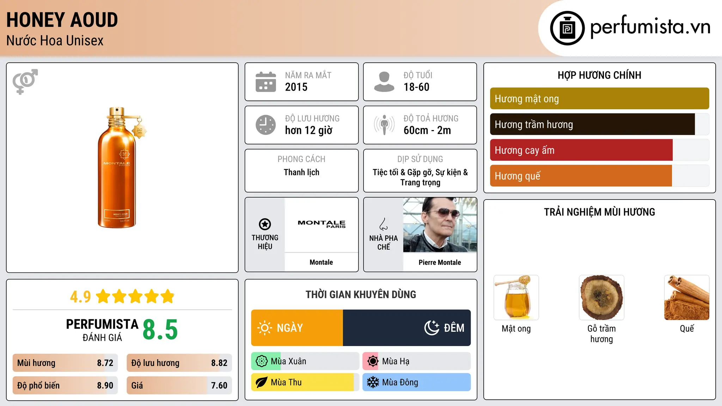Click the perfumista.vn perfume bottle logo icon
This screenshot has width=722, height=406.
click(567, 28)
